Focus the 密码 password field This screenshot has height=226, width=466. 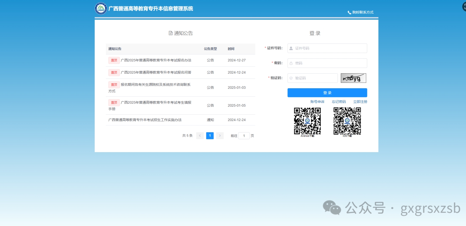point(327,63)
